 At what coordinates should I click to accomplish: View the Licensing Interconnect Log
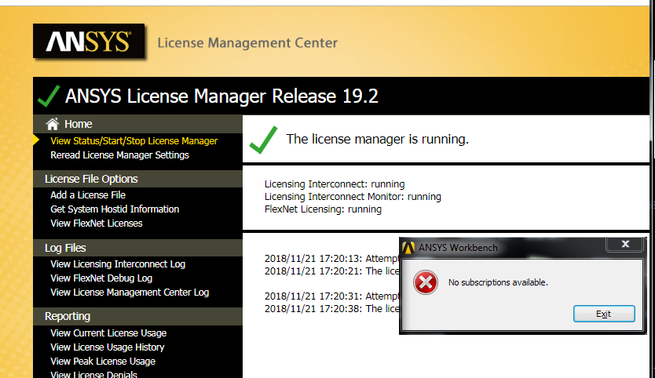coord(118,264)
